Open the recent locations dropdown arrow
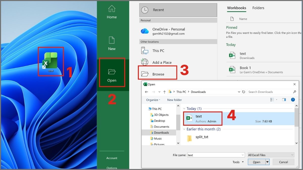 (x=159, y=92)
